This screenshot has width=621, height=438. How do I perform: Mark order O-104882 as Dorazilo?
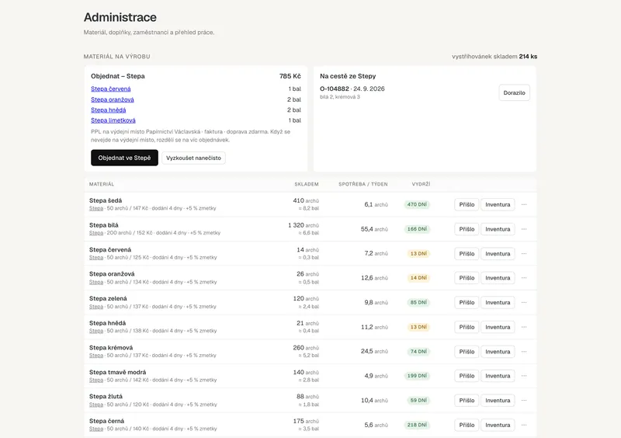pyautogui.click(x=514, y=92)
